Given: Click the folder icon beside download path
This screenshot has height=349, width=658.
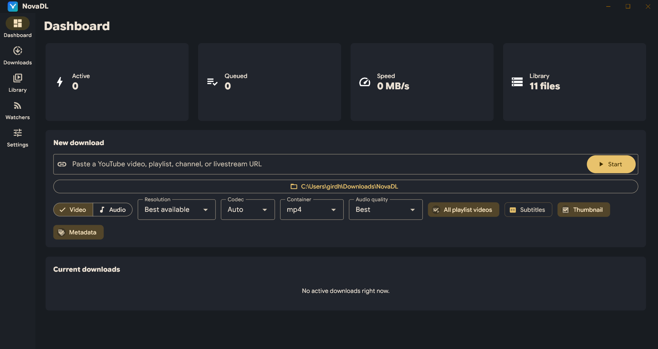Looking at the screenshot, I should click(x=294, y=186).
